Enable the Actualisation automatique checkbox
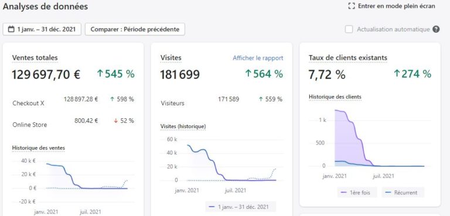This screenshot has height=216, width=450. 349,29
